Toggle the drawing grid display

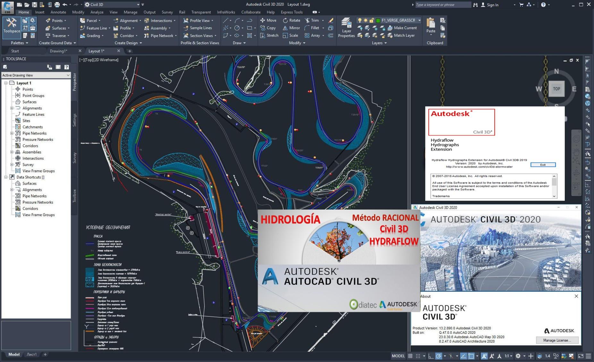click(x=410, y=356)
